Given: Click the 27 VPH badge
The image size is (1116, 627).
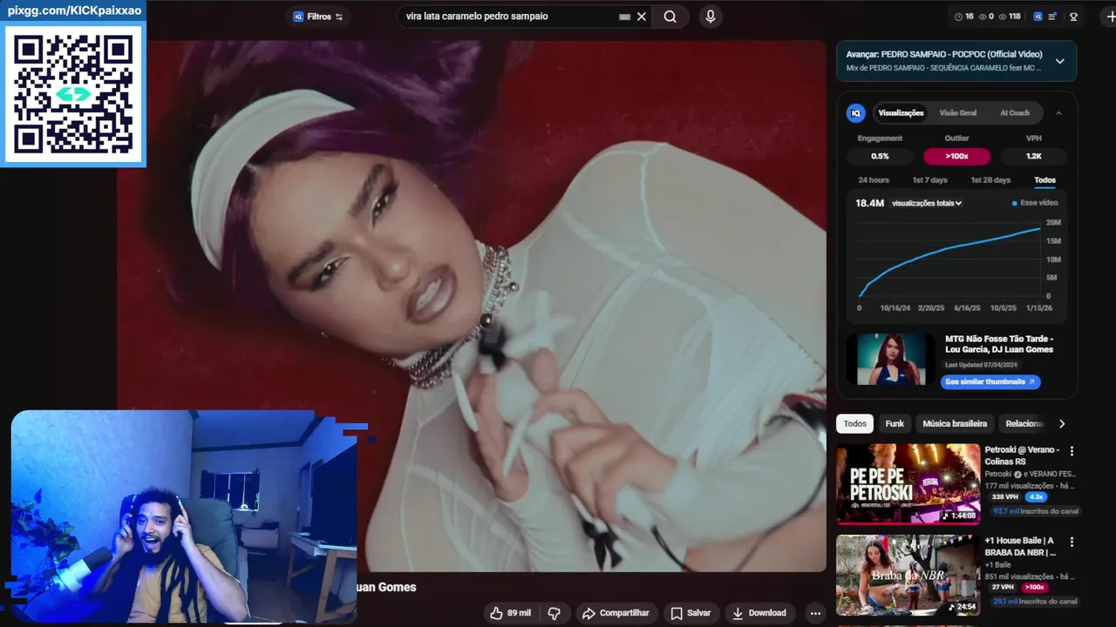Looking at the screenshot, I should coord(1003,588).
